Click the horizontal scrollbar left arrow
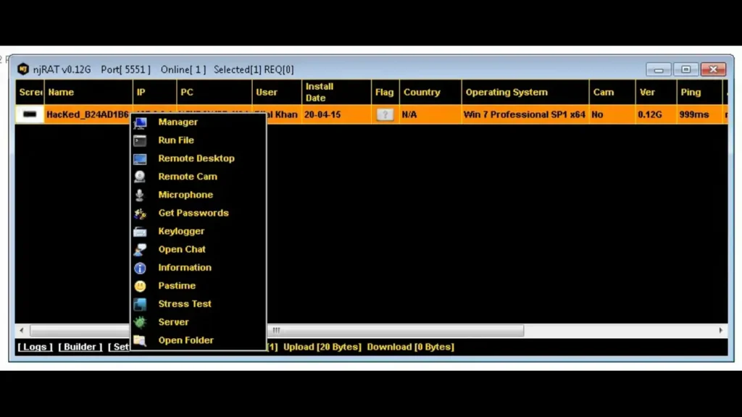The height and width of the screenshot is (417, 742). [22, 330]
